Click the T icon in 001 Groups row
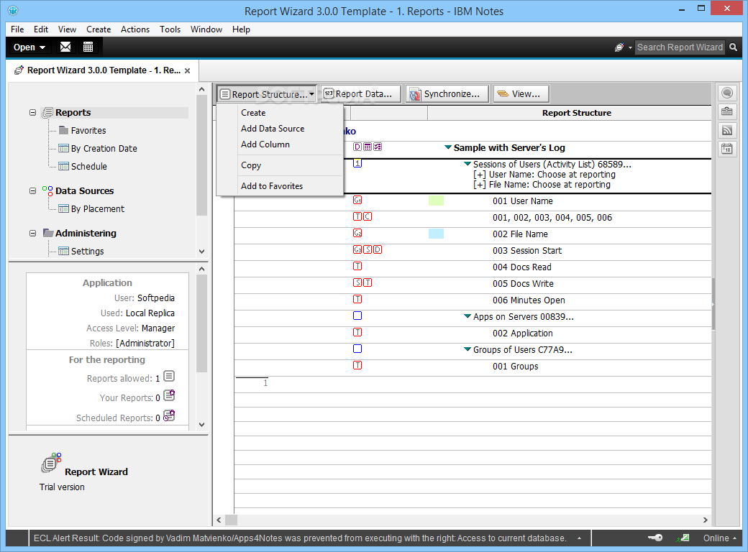 pos(357,365)
